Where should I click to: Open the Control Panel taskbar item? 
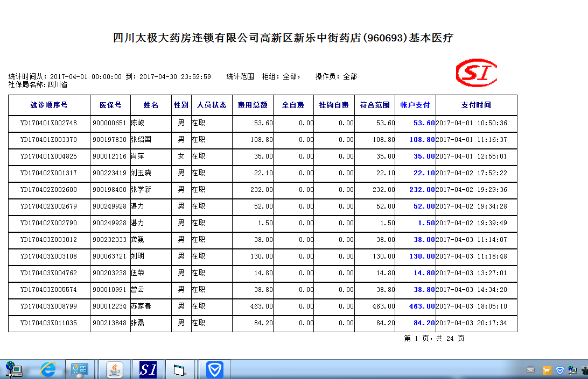[80, 370]
